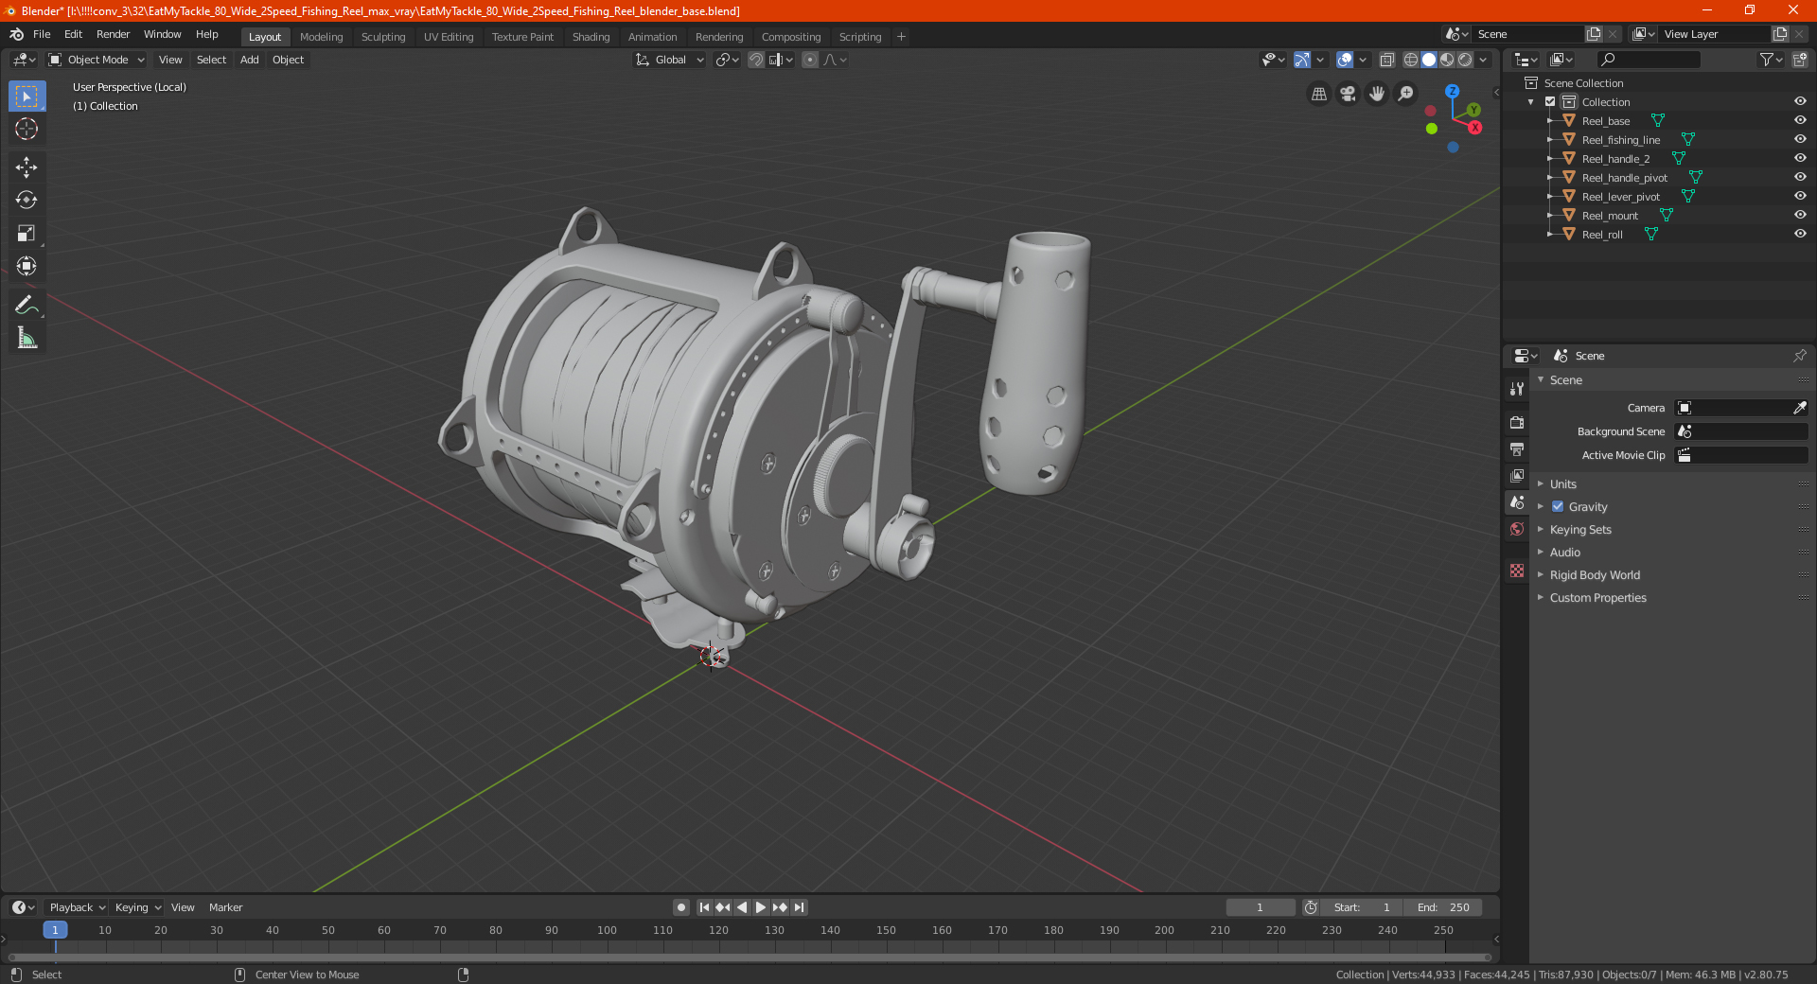Hide Reel_base in viewport
Image resolution: width=1817 pixels, height=984 pixels.
coord(1800,120)
